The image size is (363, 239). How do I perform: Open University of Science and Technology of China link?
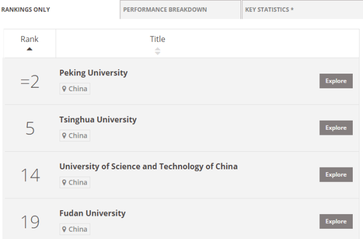tap(149, 167)
